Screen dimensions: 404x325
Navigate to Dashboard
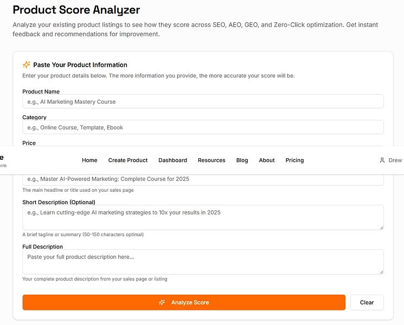tap(172, 160)
